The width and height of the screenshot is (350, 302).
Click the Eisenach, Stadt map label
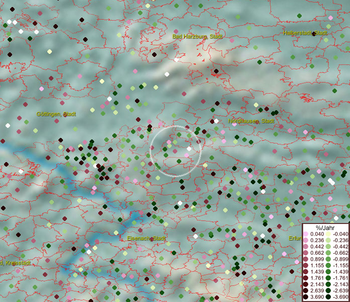click(146, 238)
